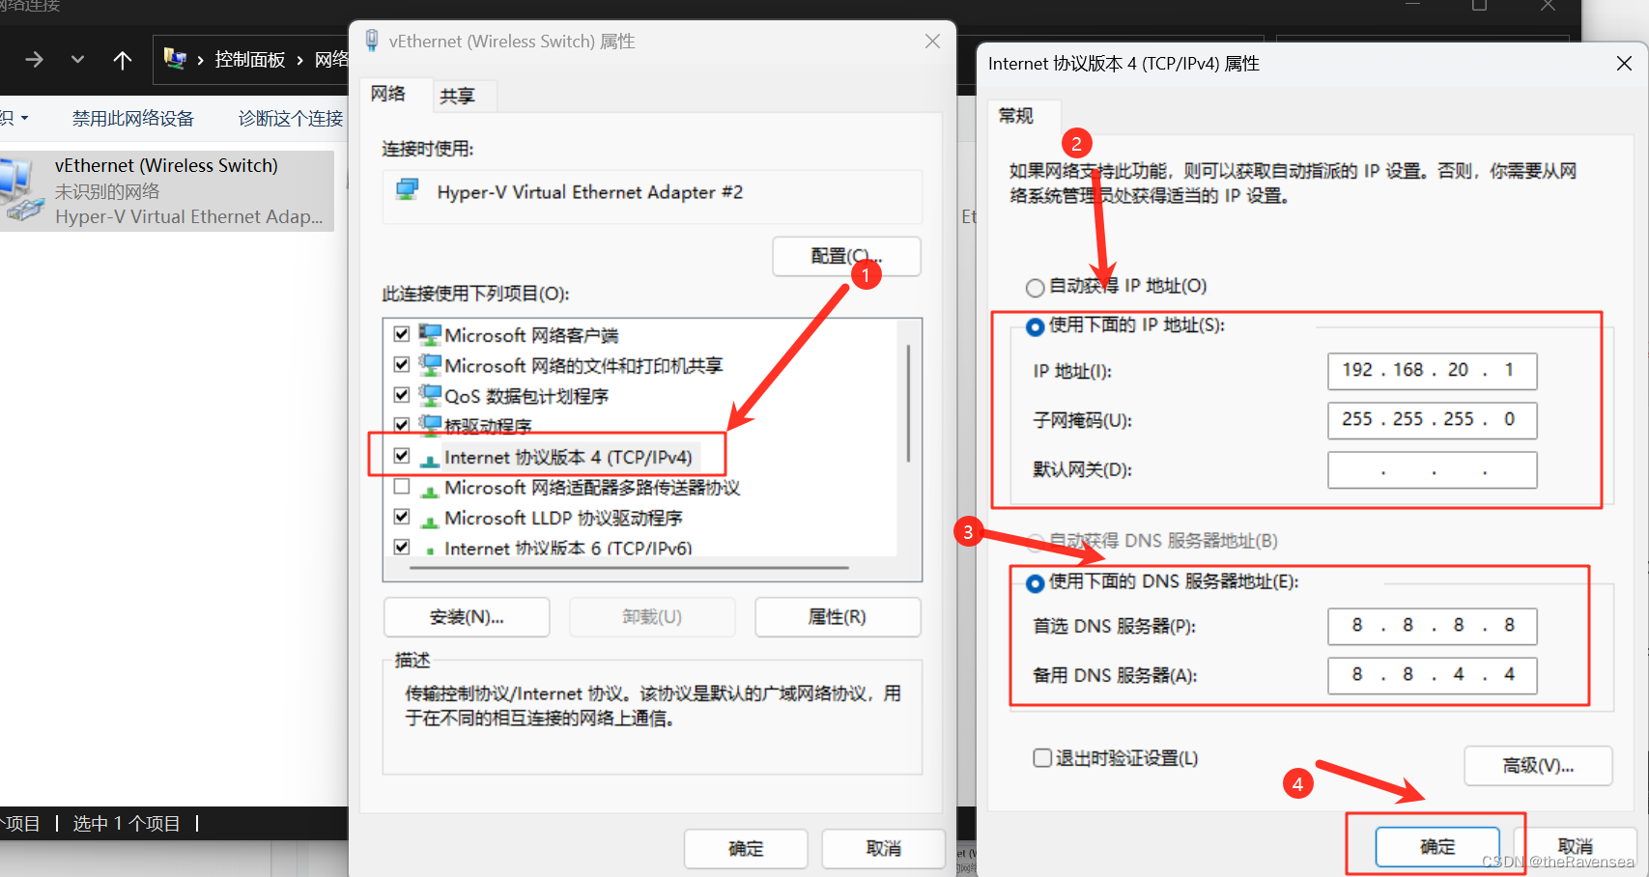This screenshot has height=877, width=1649.
Task: Select 控制面板 breadcrumb in address bar
Action: (x=250, y=60)
